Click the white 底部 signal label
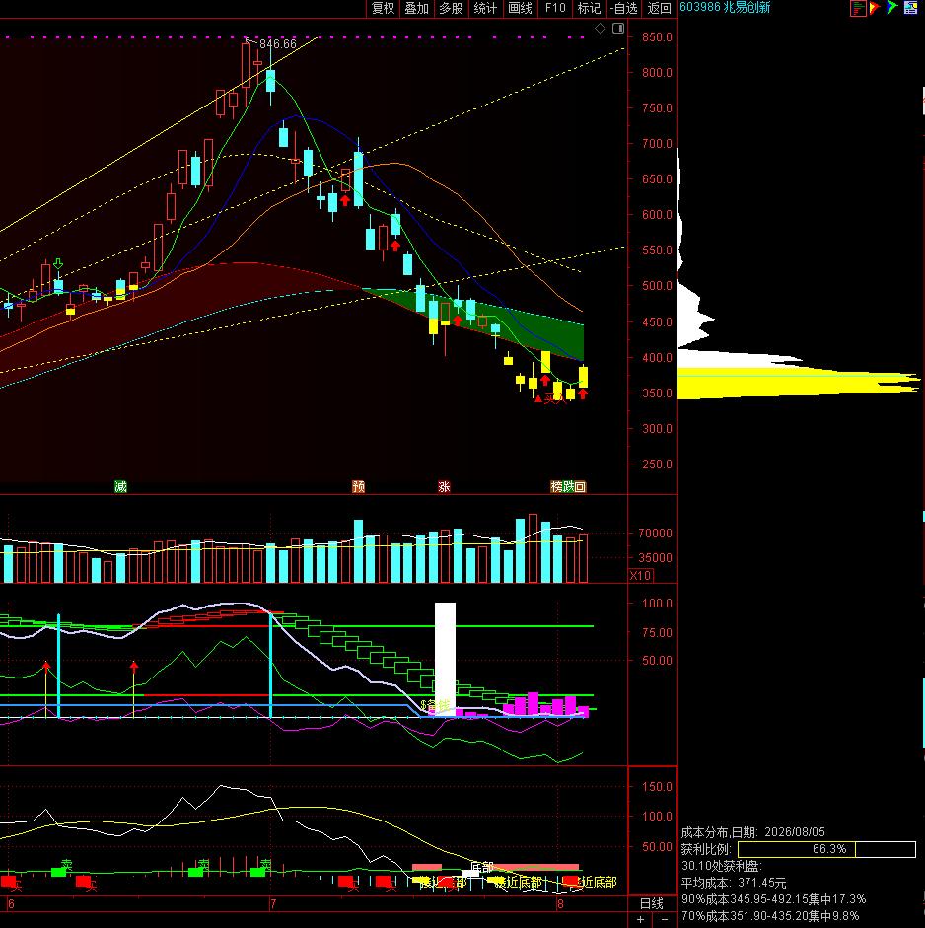Screen dimensions: 925x928 tap(482, 867)
